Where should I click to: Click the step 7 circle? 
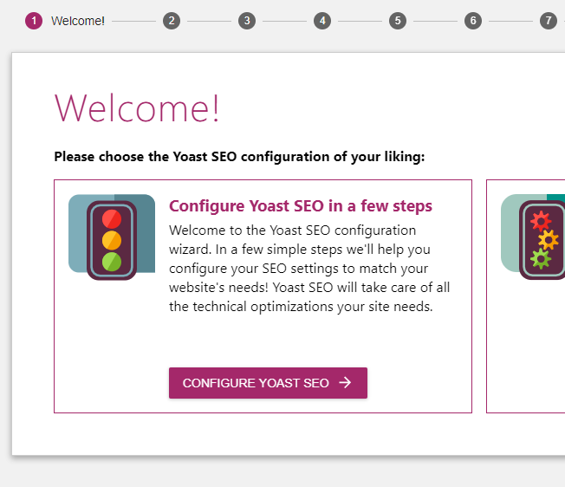(549, 21)
